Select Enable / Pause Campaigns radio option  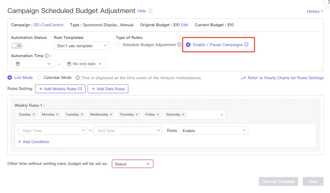point(188,45)
